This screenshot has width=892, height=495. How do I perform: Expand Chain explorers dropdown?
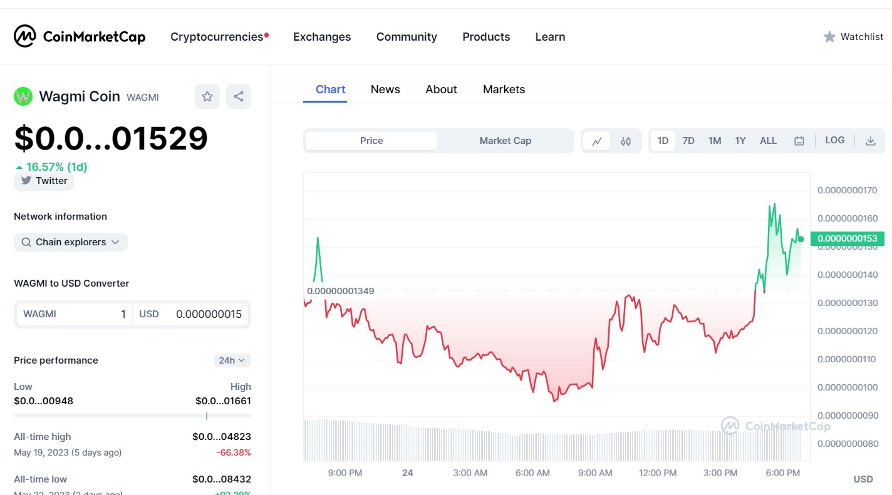click(x=71, y=242)
